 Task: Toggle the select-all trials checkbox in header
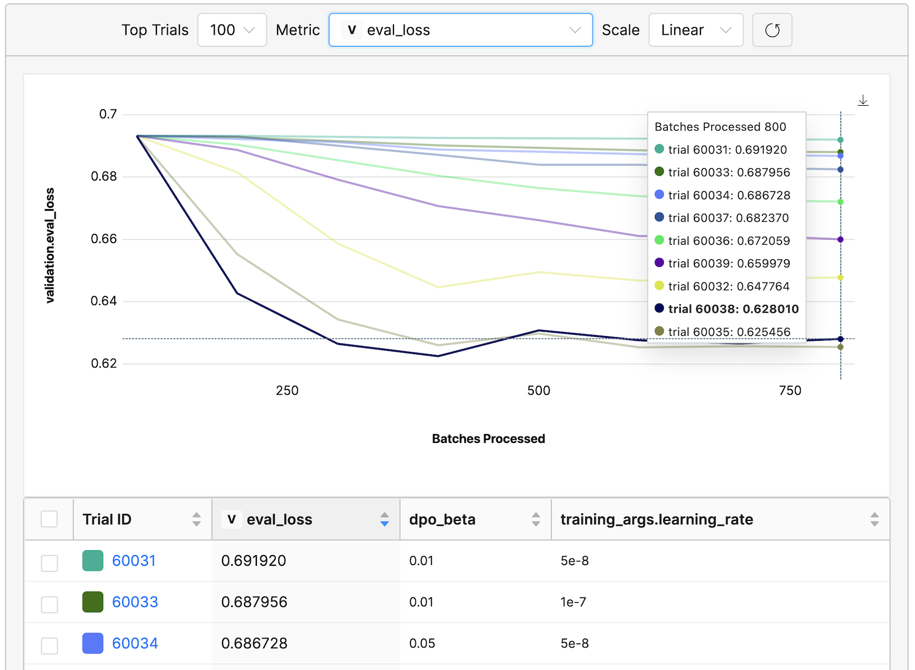coord(49,519)
